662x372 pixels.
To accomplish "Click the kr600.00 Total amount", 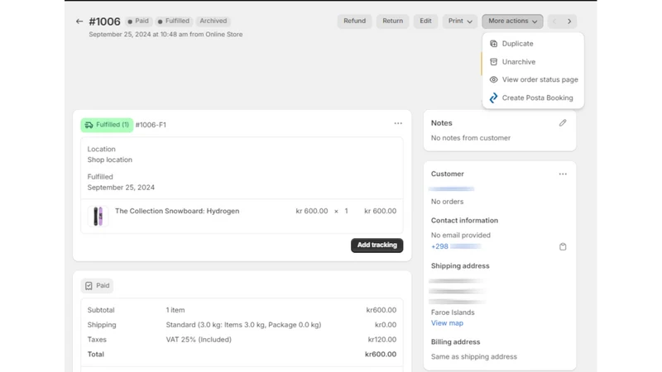I will [381, 355].
